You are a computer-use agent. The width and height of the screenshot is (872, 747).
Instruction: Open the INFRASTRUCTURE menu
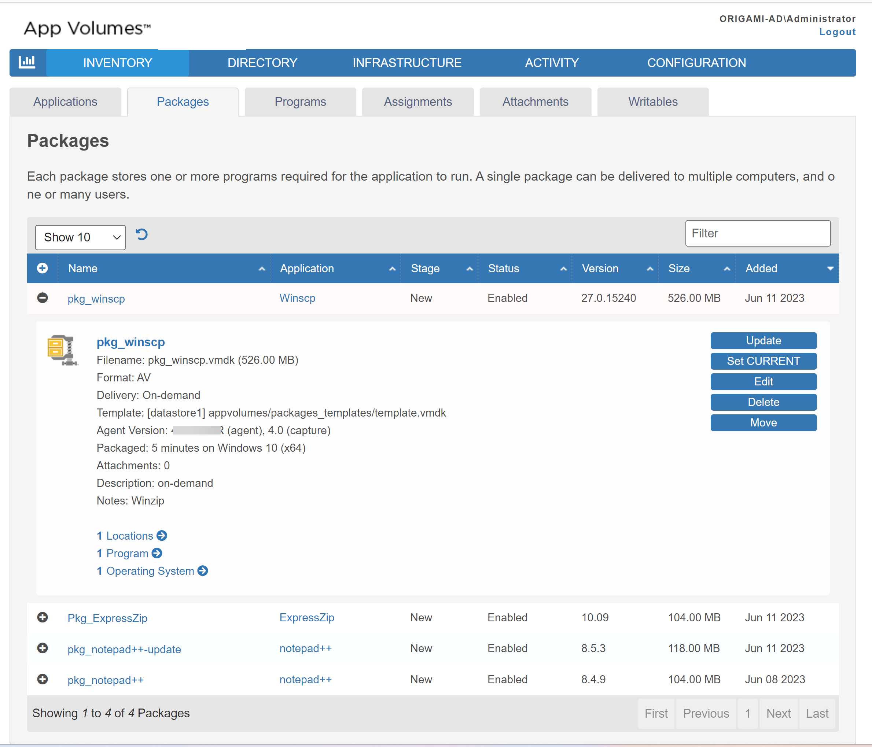click(407, 63)
